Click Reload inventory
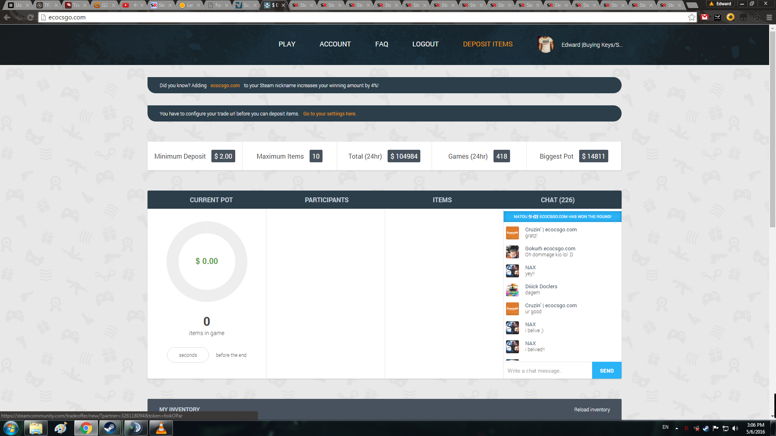The image size is (776, 436). tap(592, 409)
